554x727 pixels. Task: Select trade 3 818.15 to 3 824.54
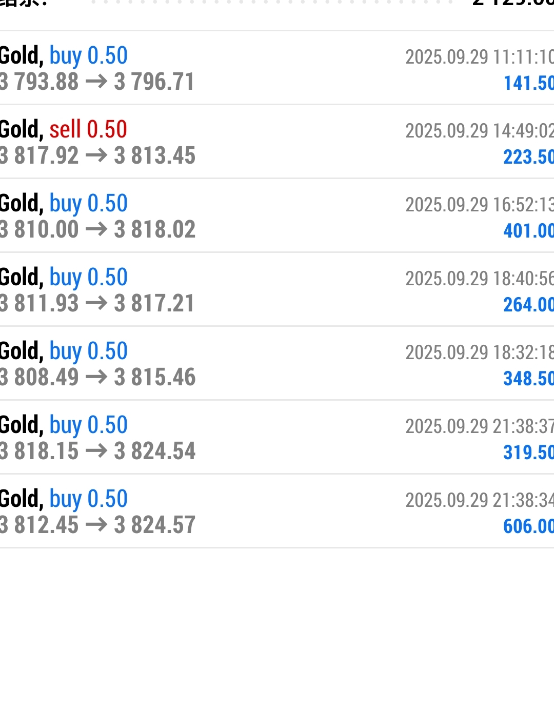[x=97, y=451]
